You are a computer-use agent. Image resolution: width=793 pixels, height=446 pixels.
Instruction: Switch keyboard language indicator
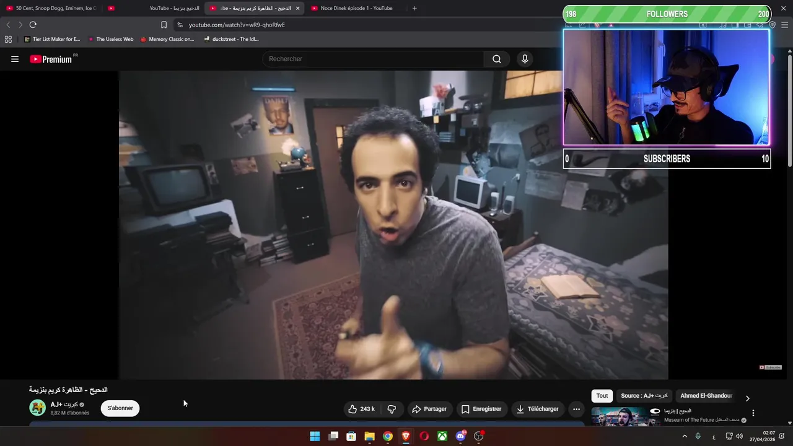(714, 437)
